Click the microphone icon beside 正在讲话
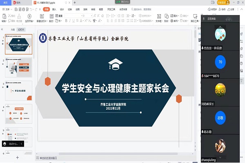Viewport: 245px width, 163px height. click(x=204, y=19)
